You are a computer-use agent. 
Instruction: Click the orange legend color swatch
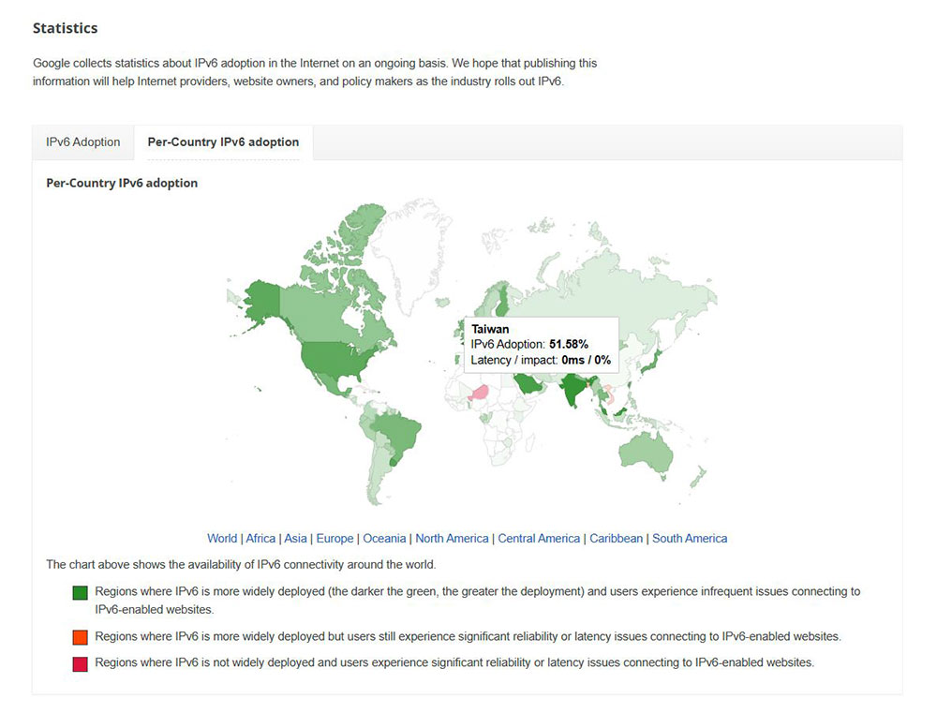pyautogui.click(x=80, y=637)
